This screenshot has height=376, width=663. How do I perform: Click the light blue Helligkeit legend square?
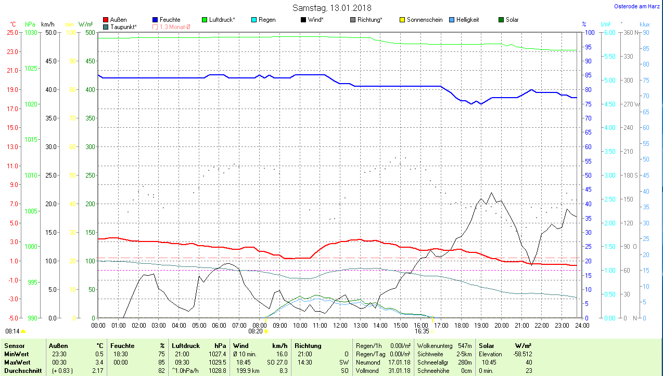pyautogui.click(x=451, y=20)
